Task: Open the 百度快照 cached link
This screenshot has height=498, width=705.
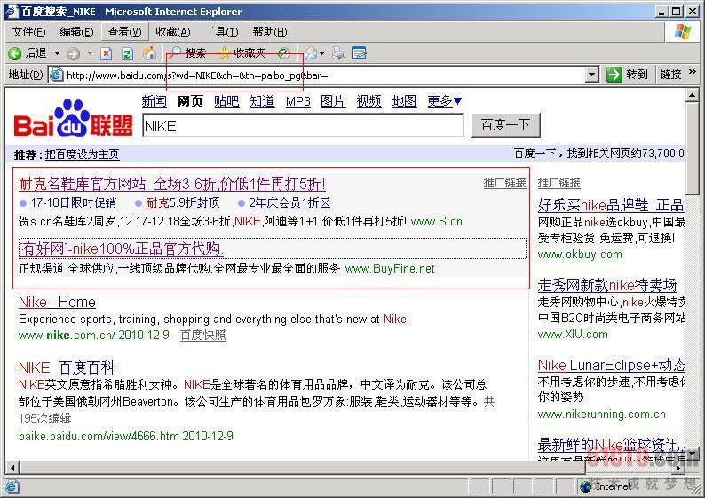Action: pos(202,335)
